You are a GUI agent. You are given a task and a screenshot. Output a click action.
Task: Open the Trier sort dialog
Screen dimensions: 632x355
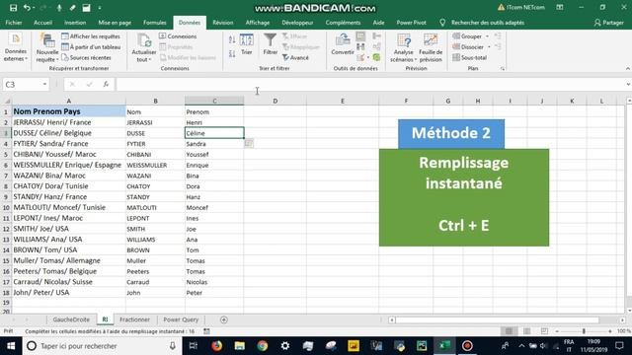click(x=246, y=44)
